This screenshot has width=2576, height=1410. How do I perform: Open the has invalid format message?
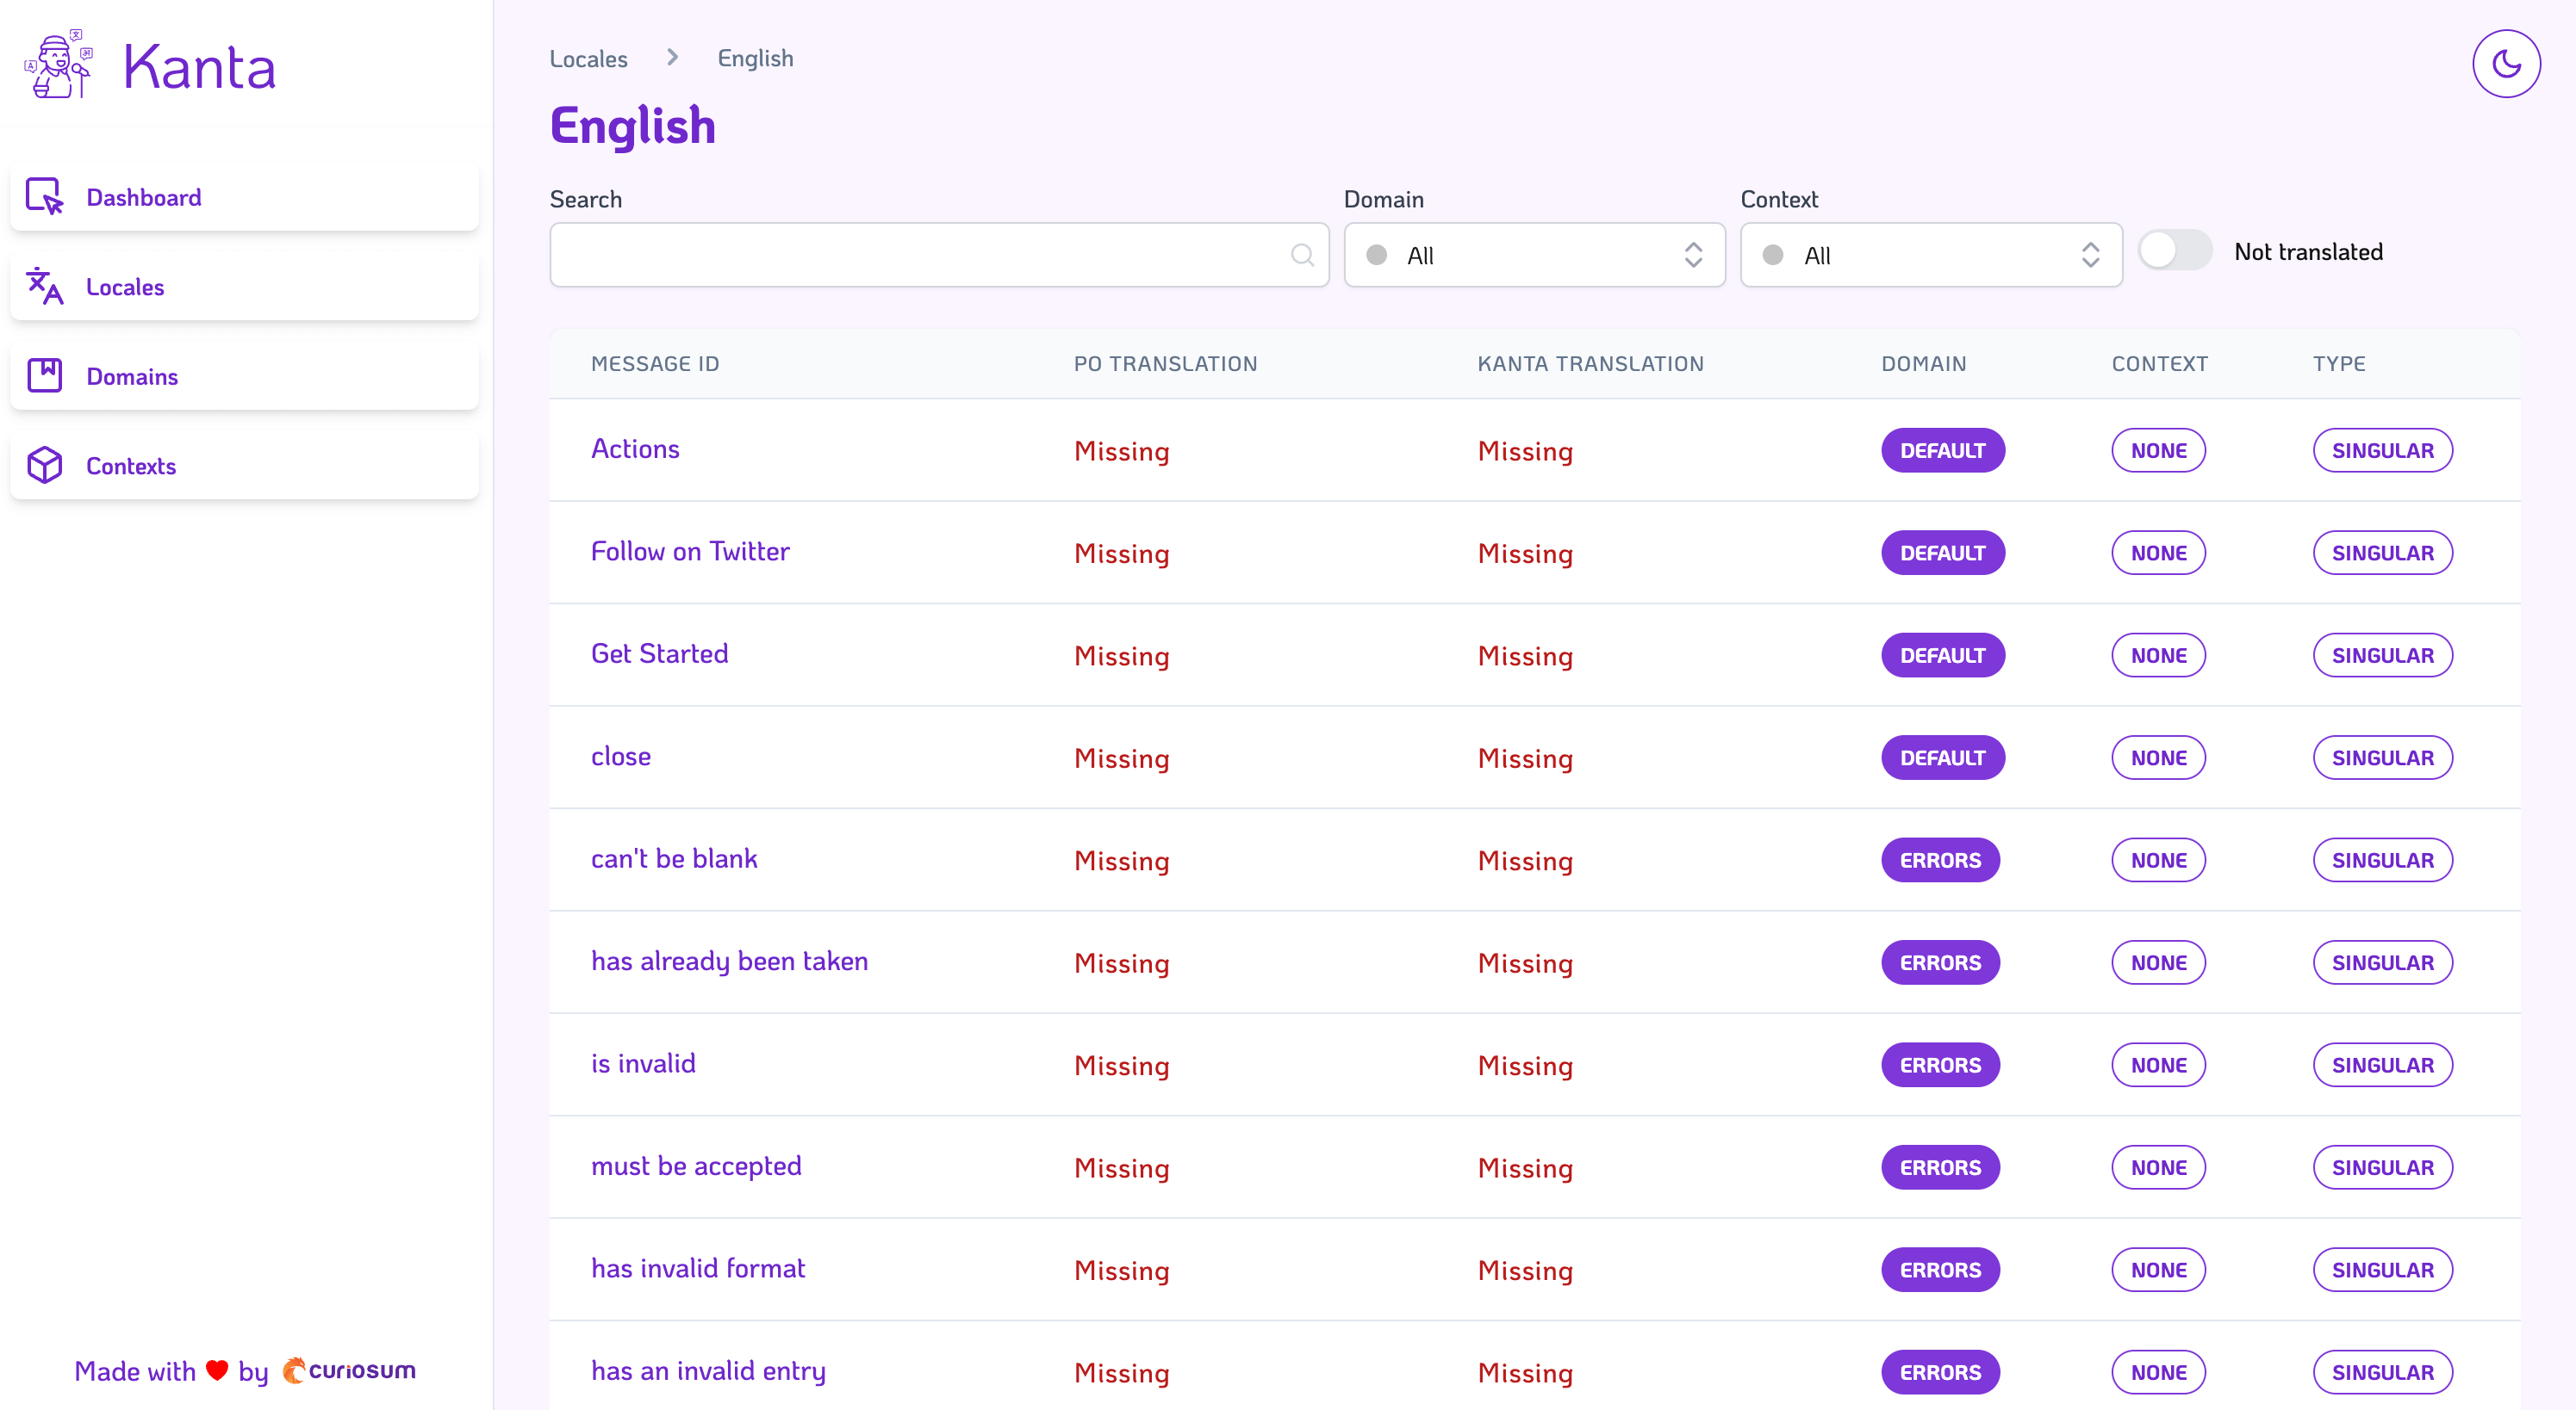[698, 1268]
